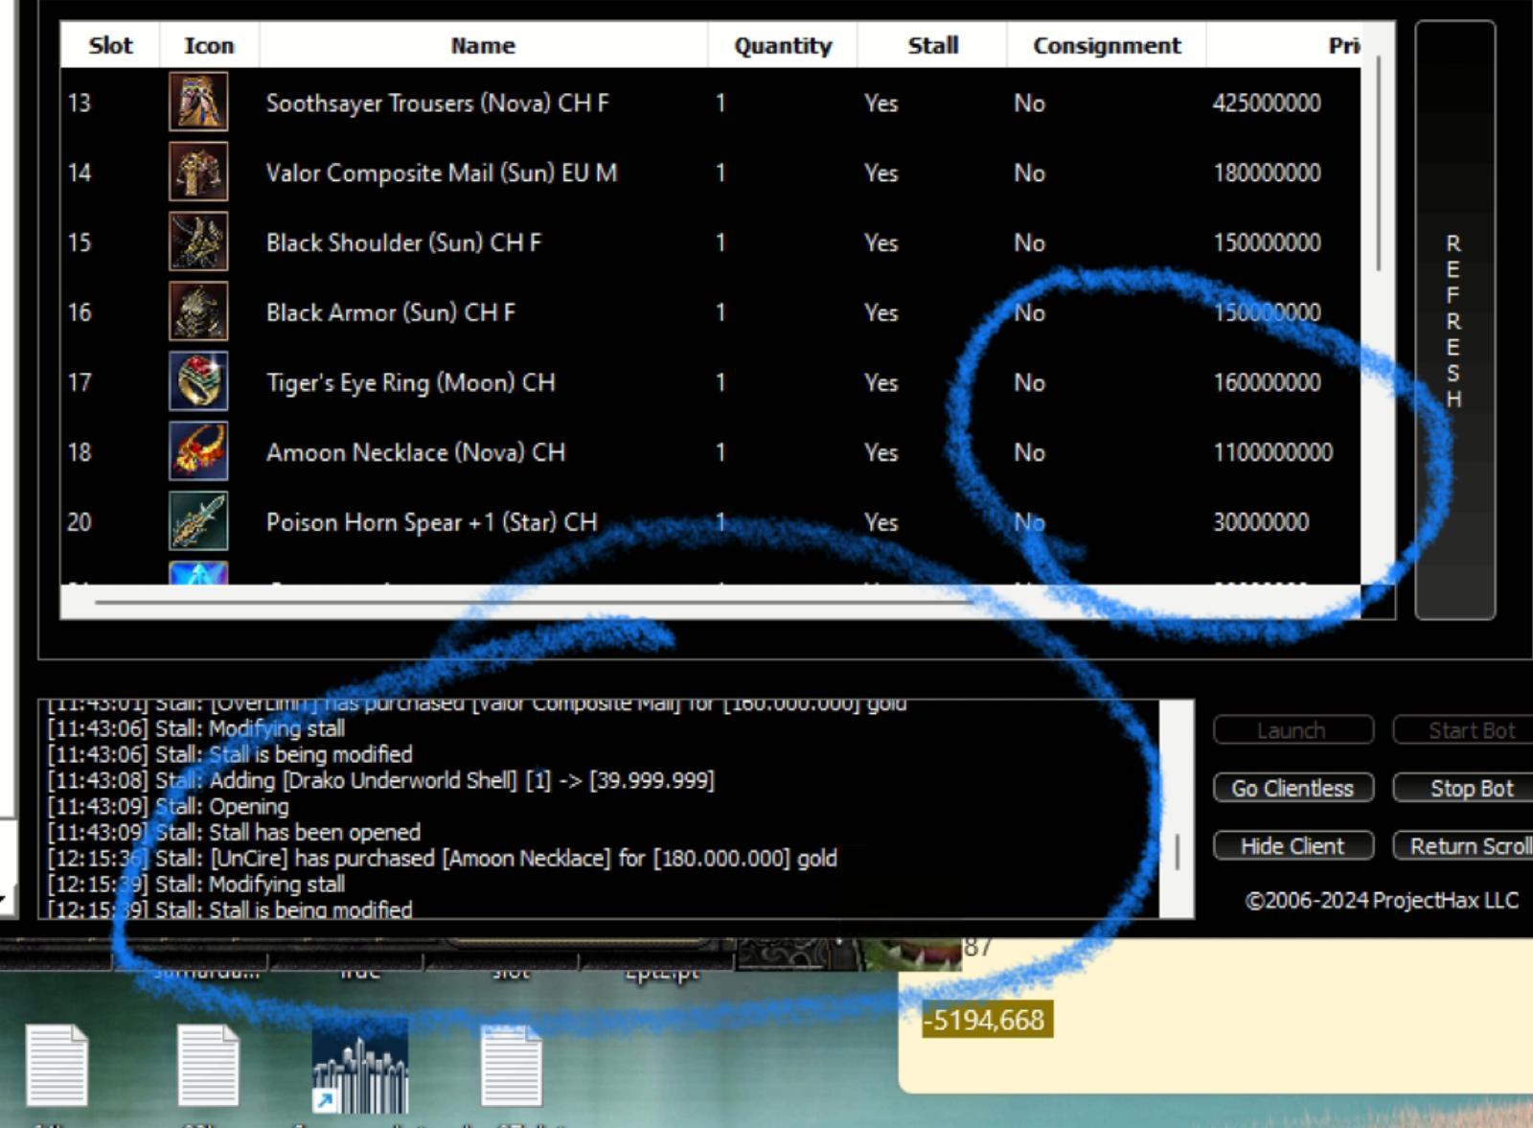
Task: Click the Go Clientless button
Action: coord(1293,788)
